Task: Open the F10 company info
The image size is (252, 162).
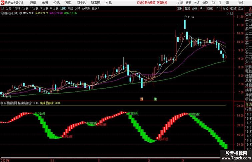Action: [218, 8]
